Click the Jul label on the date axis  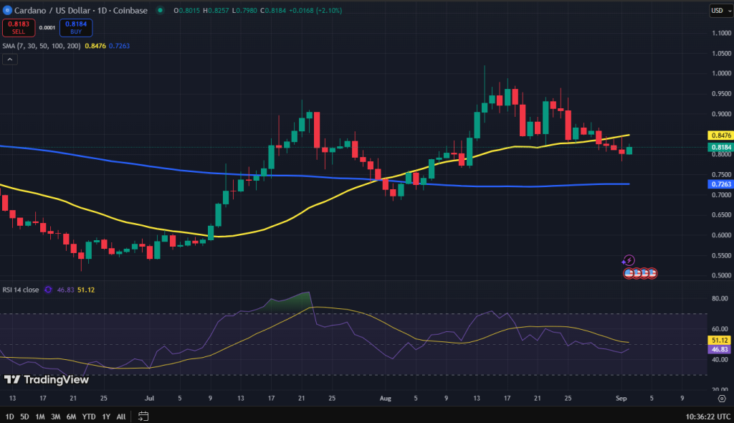[x=149, y=398]
